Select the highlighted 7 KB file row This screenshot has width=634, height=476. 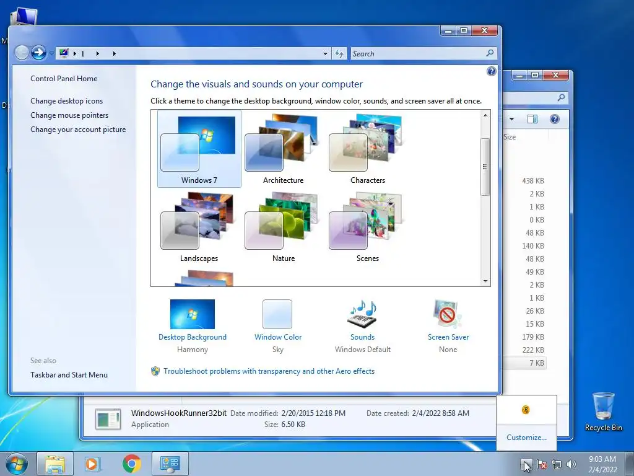[524, 363]
